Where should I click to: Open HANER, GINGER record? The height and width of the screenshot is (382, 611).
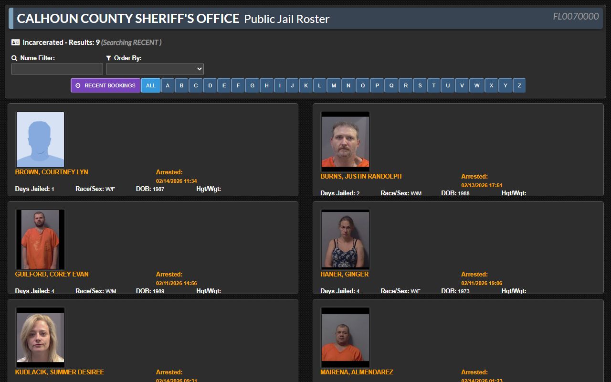pos(345,274)
